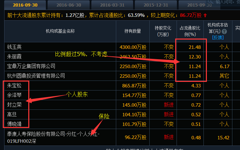Screen dimensions: 240x150
Task: Click the 持股变化 column header
Action: coord(161,31)
